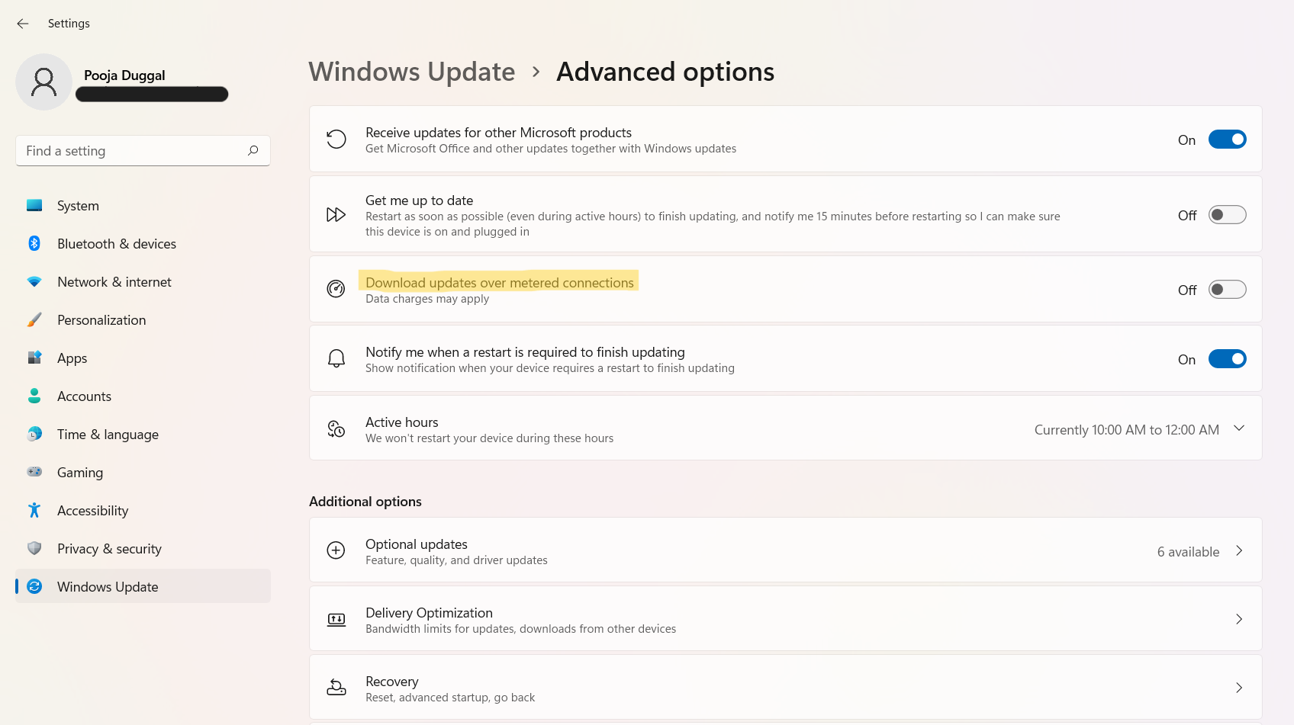This screenshot has height=725, width=1294.
Task: Click the back arrow in Settings
Action: 23,24
